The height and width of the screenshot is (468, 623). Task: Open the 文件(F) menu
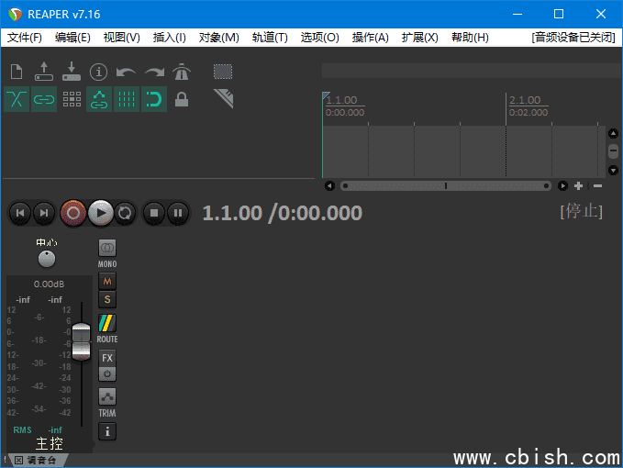point(25,38)
